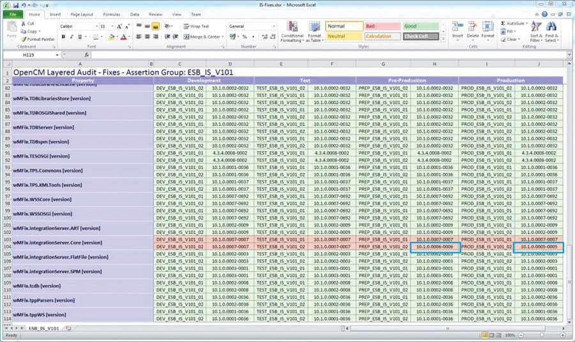Click the Undo icon in quick access toolbar
575x342 pixels.
[24, 5]
